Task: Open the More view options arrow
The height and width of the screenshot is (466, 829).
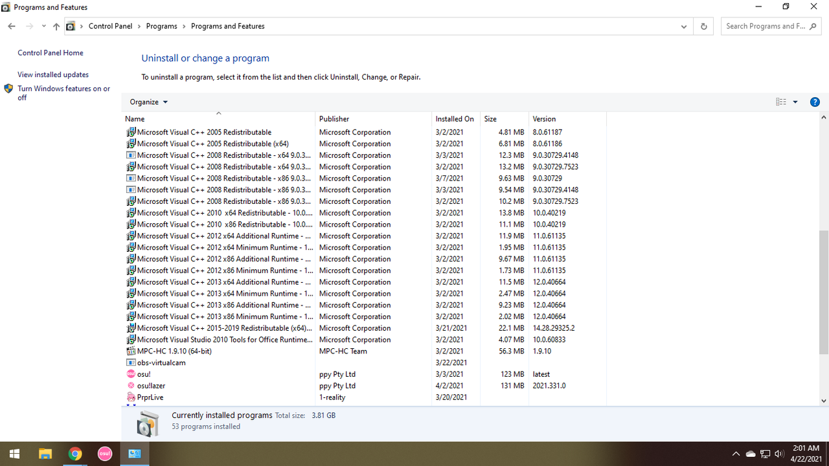Action: 795,102
